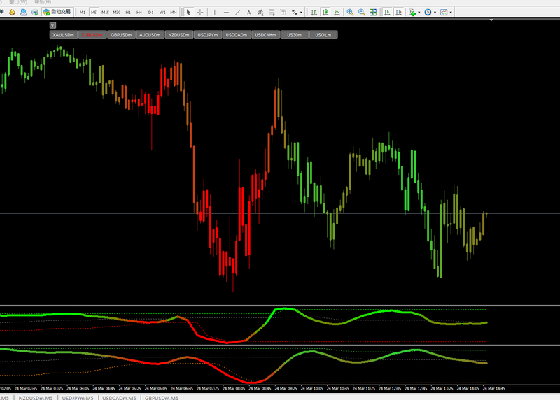Toggle candlestick chart mode
Viewport: 560px width, 400px height.
click(325, 13)
